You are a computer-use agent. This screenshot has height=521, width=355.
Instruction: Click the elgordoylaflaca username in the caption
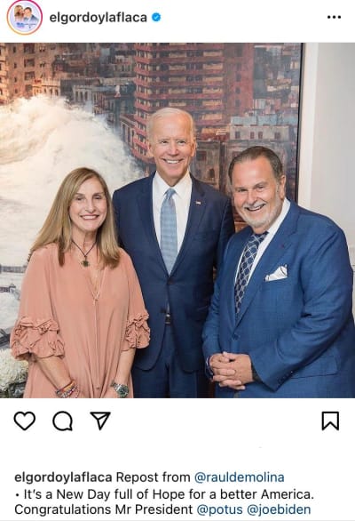(63, 477)
